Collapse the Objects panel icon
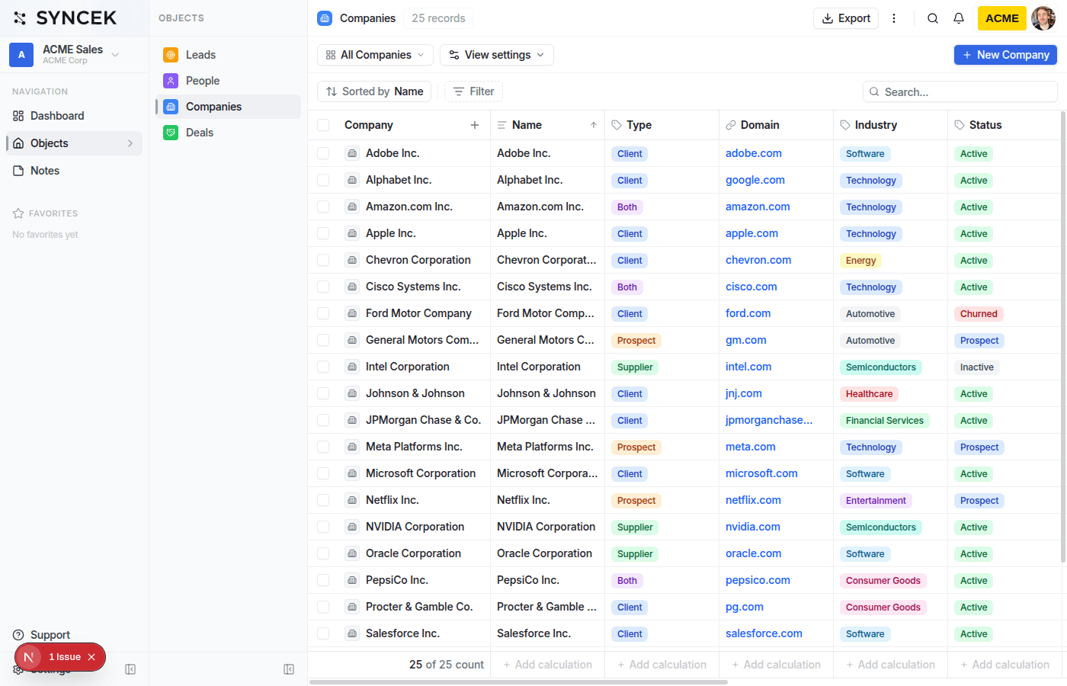The width and height of the screenshot is (1067, 686). [289, 669]
